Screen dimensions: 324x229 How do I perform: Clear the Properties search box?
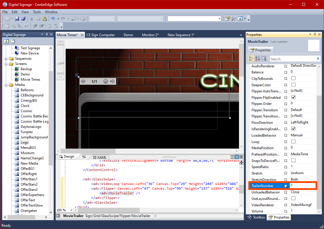(318, 59)
